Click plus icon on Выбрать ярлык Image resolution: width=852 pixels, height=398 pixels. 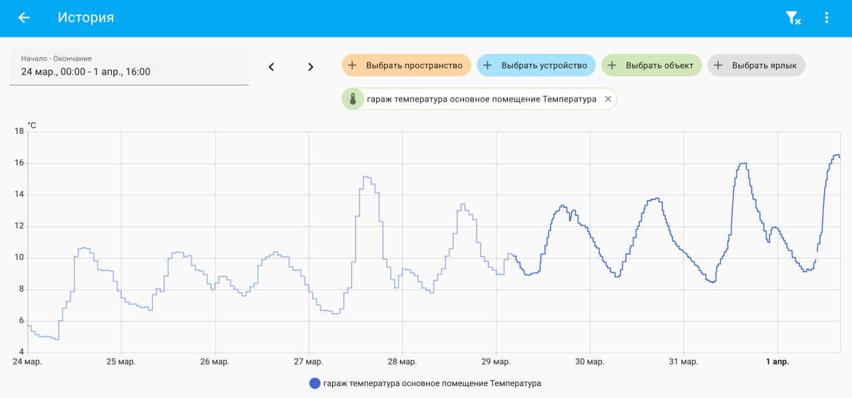718,65
